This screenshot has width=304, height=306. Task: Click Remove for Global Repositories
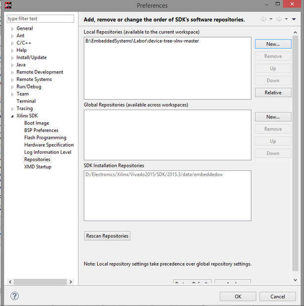[273, 129]
